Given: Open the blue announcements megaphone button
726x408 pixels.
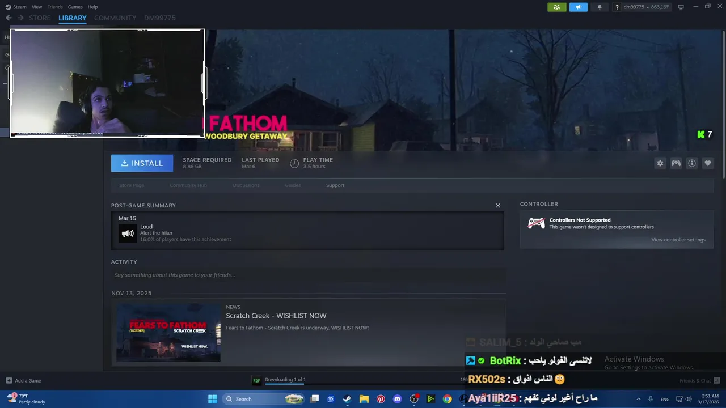Looking at the screenshot, I should (x=578, y=7).
